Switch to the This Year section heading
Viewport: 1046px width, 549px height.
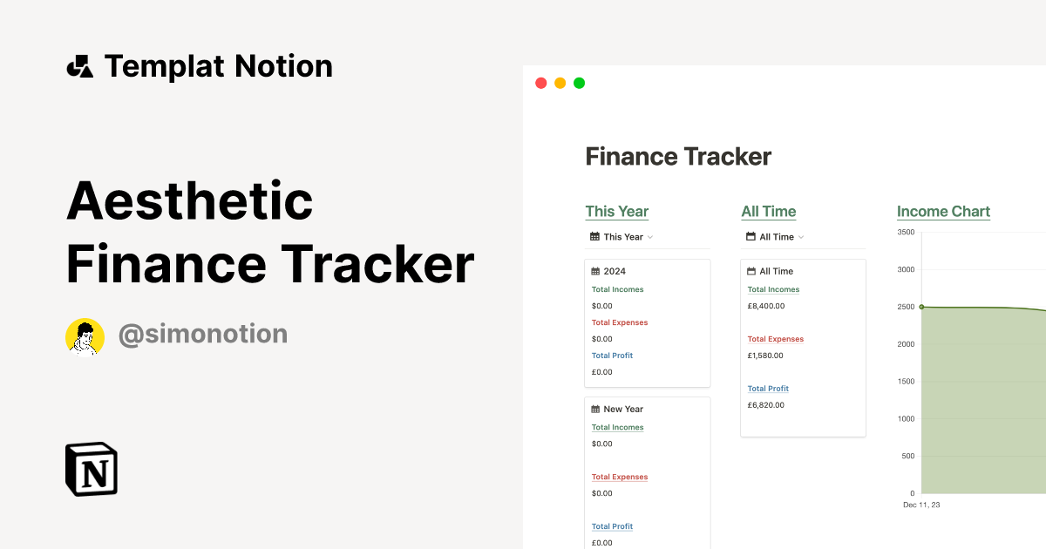(x=616, y=211)
